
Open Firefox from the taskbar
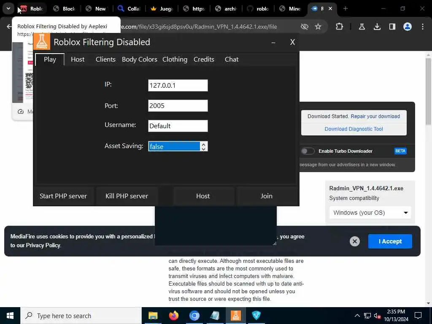(x=173, y=316)
